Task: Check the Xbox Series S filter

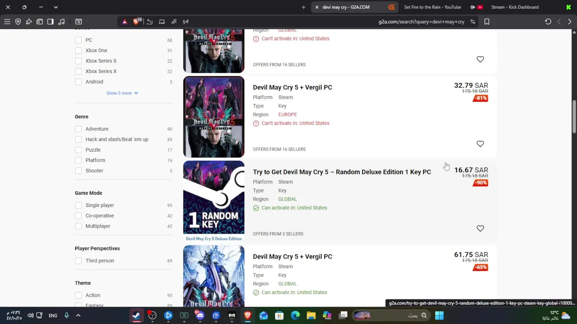Action: (78, 61)
